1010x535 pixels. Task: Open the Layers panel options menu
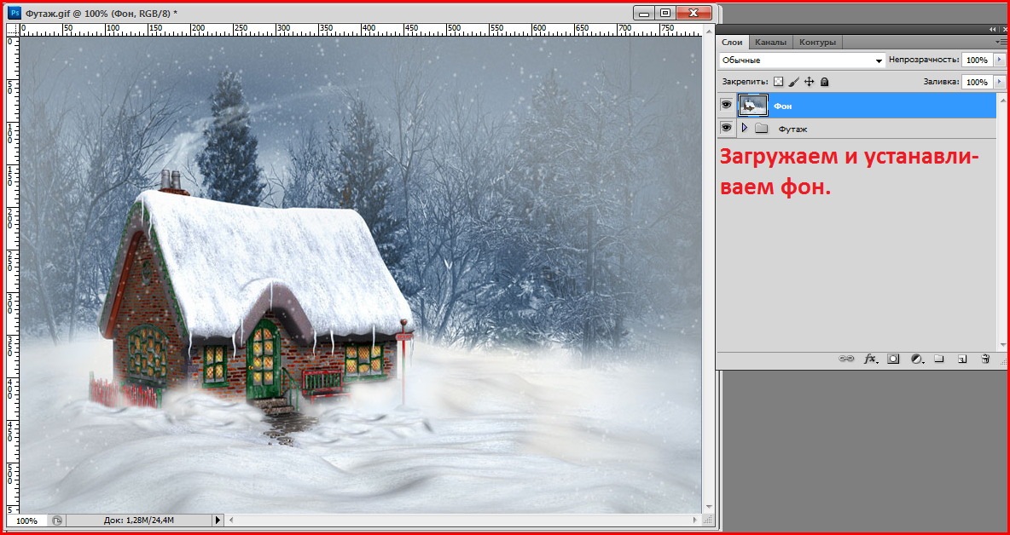click(x=1001, y=42)
